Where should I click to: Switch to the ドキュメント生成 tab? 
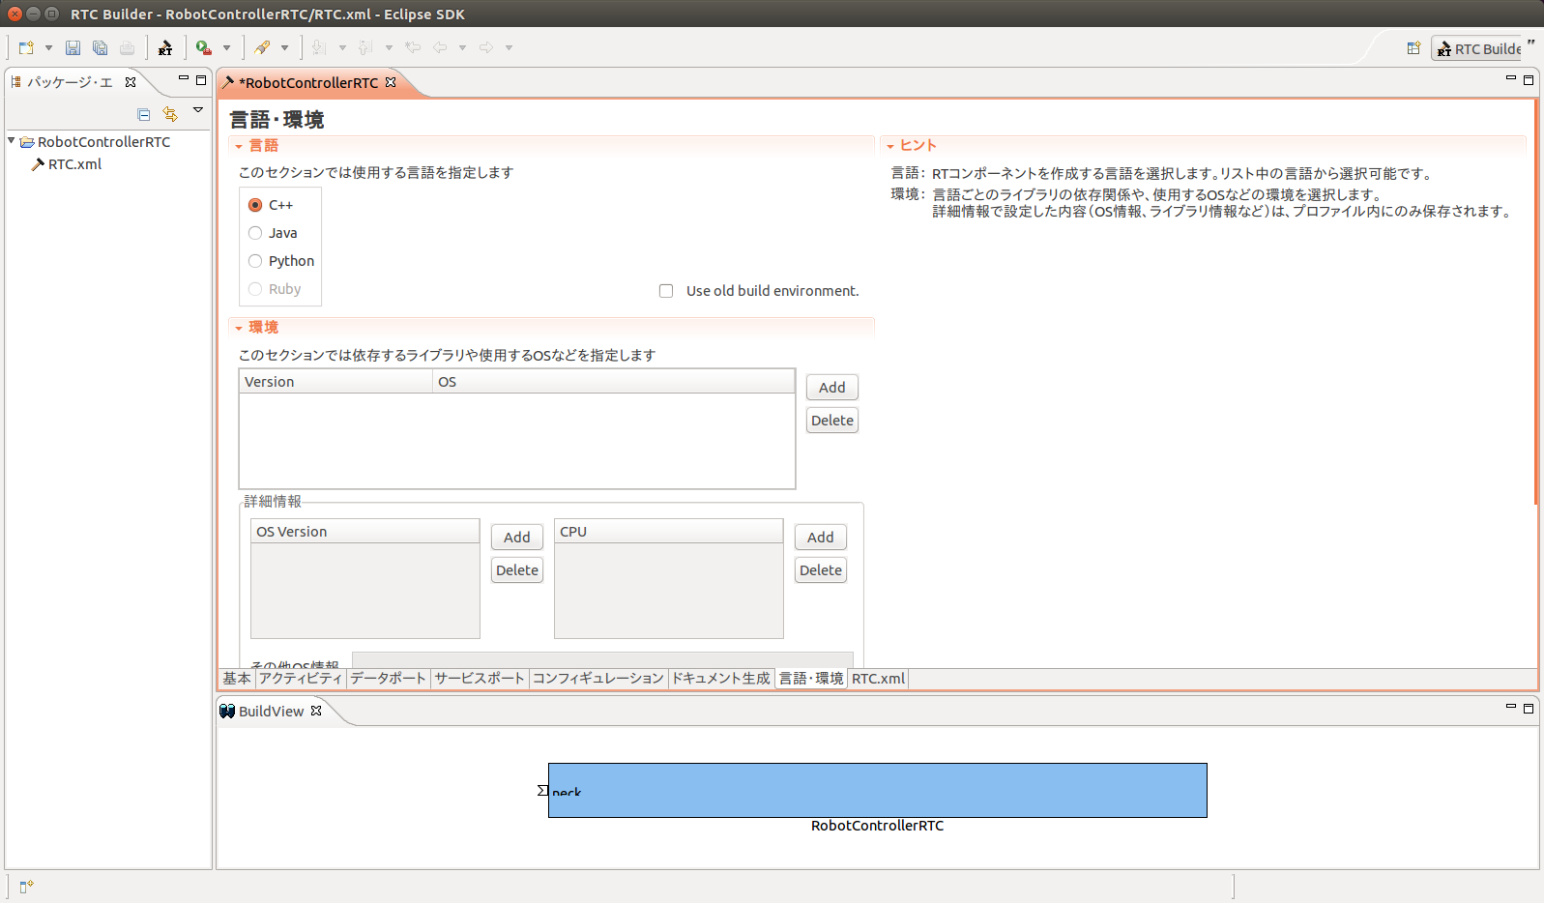pos(721,679)
